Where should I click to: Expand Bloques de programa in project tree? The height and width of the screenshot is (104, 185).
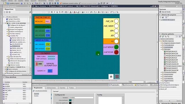tap(7, 29)
